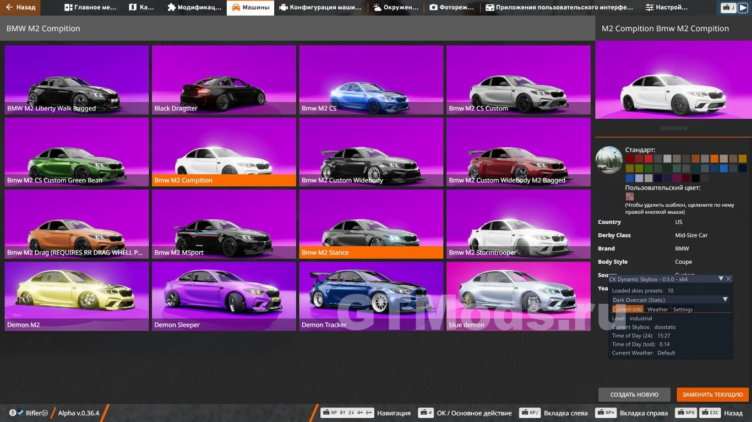752x422 pixels.
Task: Switch to the Фоторежим tab
Action: click(x=453, y=8)
